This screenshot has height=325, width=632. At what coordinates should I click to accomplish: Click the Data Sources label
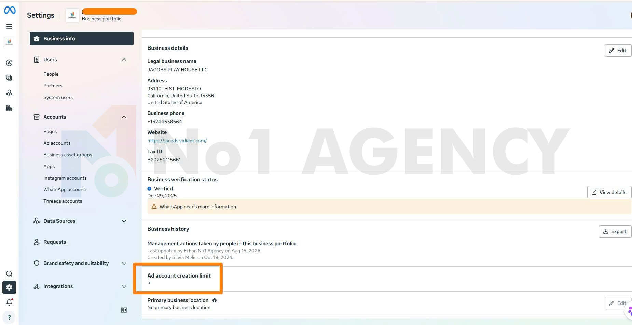[x=59, y=221]
